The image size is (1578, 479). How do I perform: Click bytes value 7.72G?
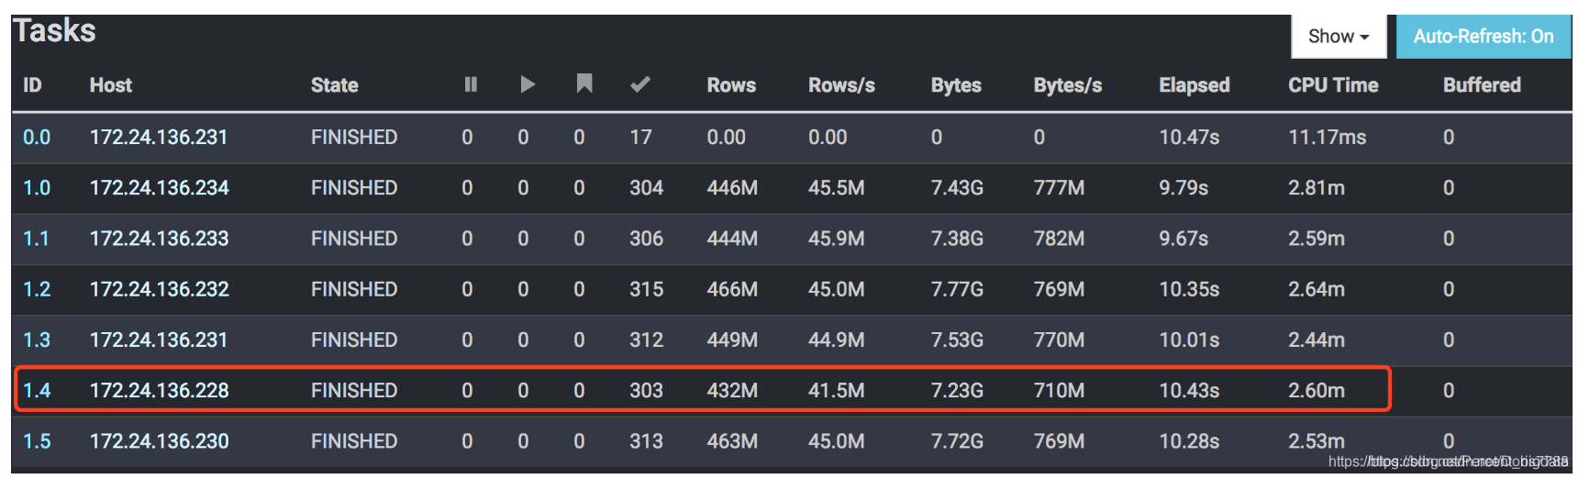pos(957,441)
